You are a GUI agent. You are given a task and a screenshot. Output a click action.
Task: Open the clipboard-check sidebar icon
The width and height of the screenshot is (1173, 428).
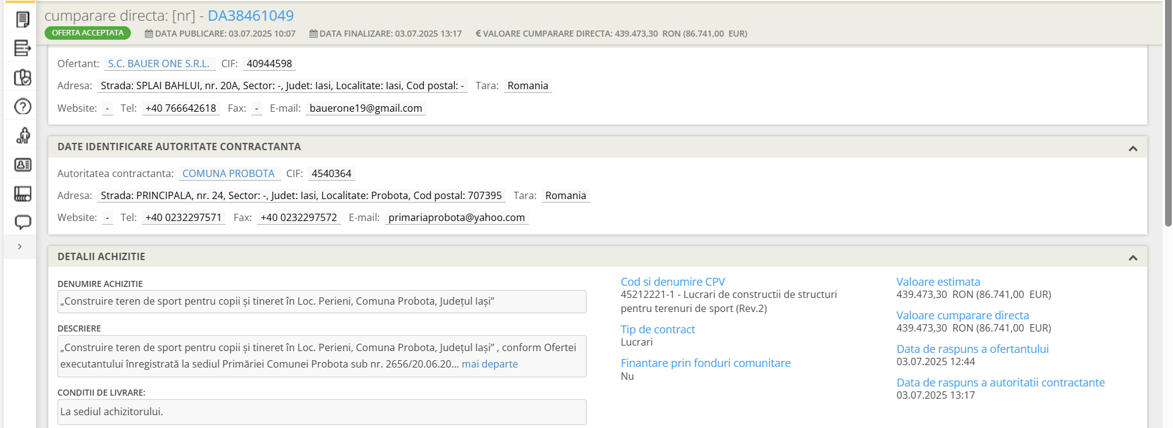tap(23, 78)
